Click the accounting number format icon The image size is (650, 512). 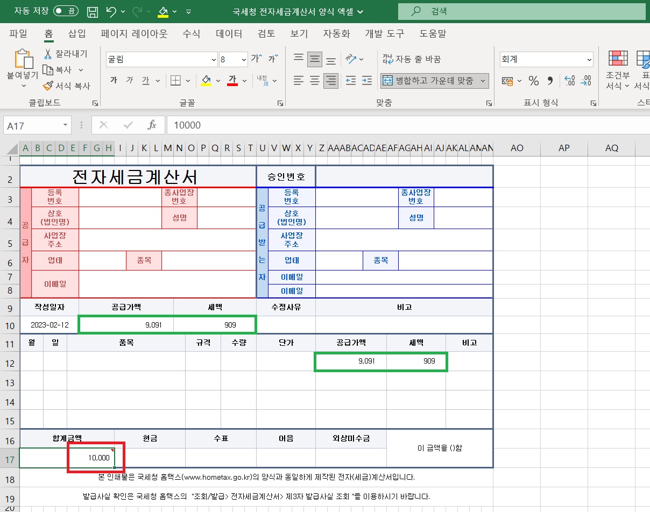pos(507,81)
